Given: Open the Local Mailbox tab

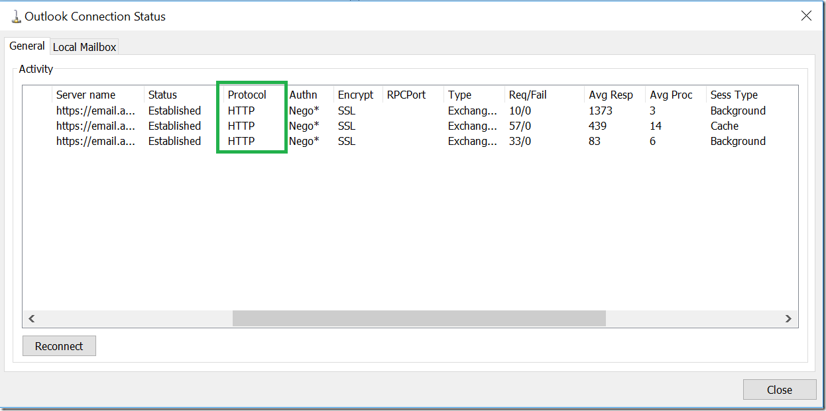Looking at the screenshot, I should click(84, 47).
